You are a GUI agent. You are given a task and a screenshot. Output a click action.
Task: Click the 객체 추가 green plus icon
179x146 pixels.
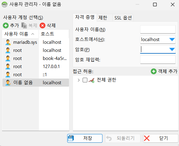[x=154, y=71]
